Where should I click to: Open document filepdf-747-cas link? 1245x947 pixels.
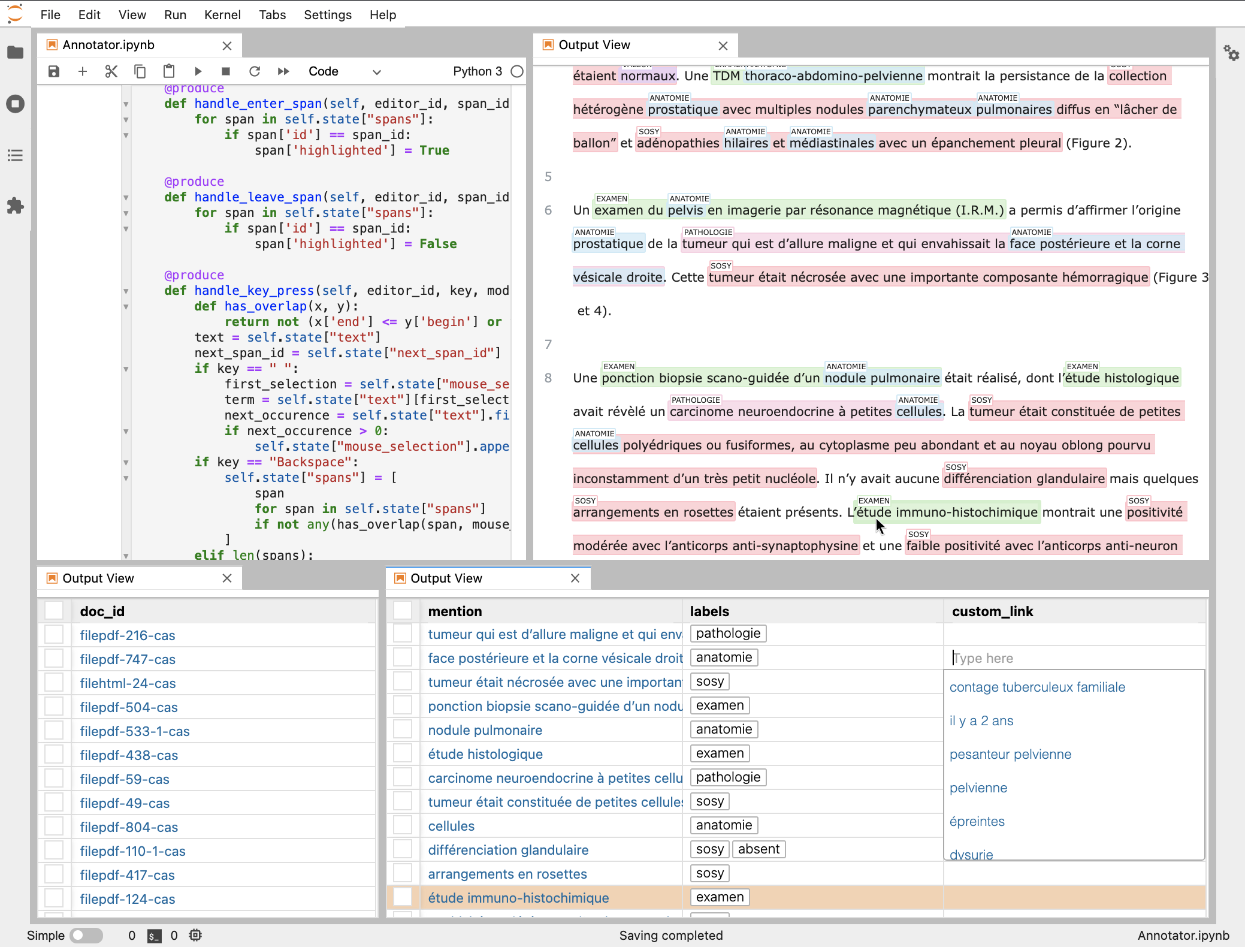(x=128, y=659)
